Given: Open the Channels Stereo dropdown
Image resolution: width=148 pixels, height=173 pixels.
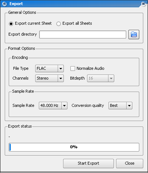Looking at the screenshot, I should [49, 78].
